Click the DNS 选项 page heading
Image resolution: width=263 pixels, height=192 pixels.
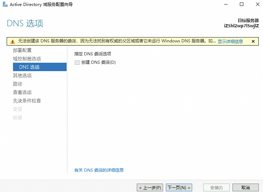[x=25, y=23]
